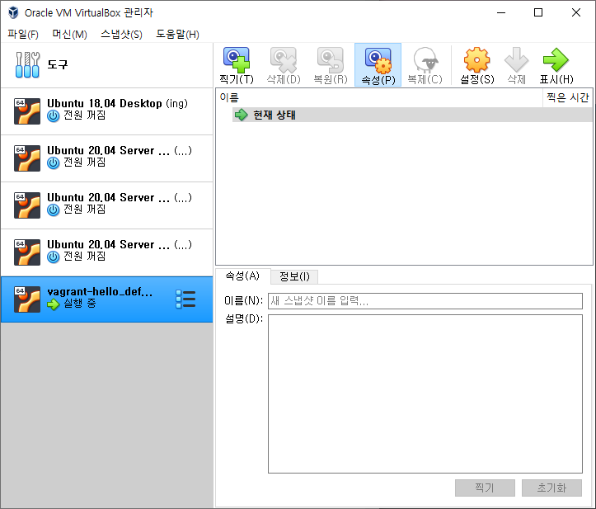Switch to the 속성(A) tab
Viewport: 596px width, 509px height.
point(242,276)
